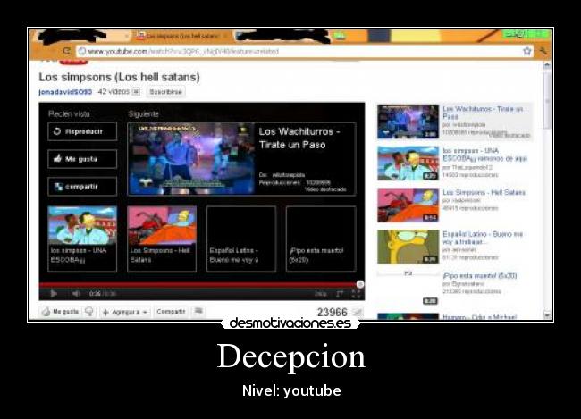Open Los Simpsons - Hell Satans sidebar thumbnail
Image resolution: width=581 pixels, height=419 pixels.
[x=408, y=205]
